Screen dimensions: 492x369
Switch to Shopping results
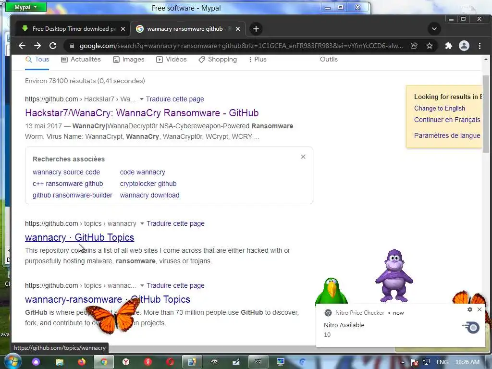(x=218, y=59)
